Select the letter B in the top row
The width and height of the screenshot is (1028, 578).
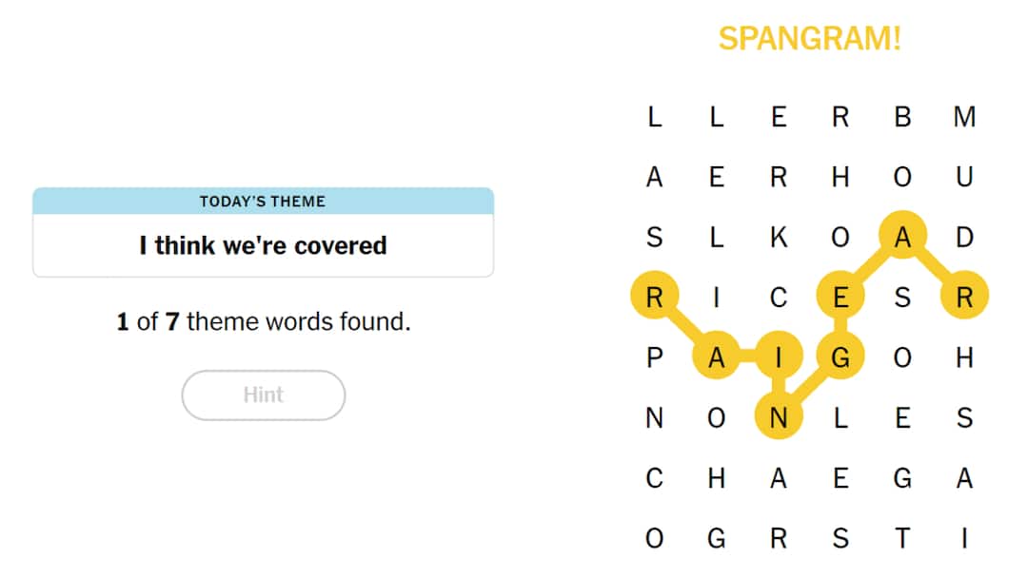902,117
